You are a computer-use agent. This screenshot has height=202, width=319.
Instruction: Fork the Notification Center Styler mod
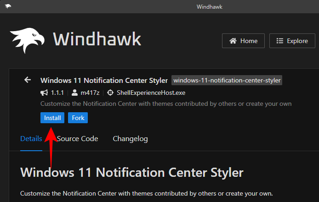pos(78,118)
